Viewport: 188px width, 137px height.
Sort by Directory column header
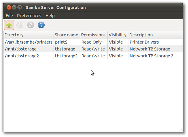coord(28,35)
